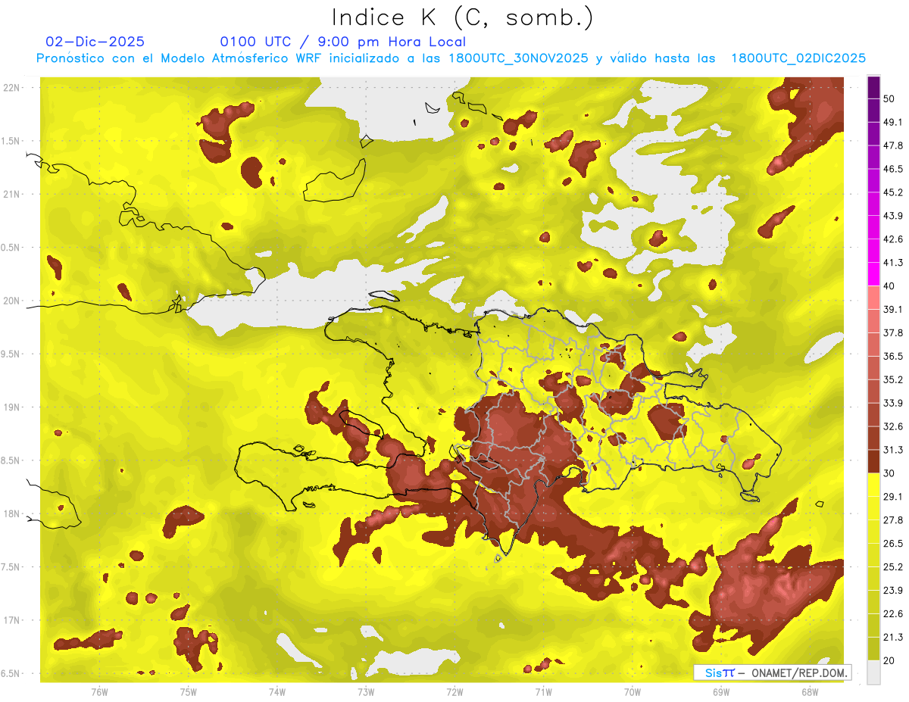909x702 pixels.
Task: Click the top dark purple colorbar segment above 50
Action: click(x=873, y=88)
